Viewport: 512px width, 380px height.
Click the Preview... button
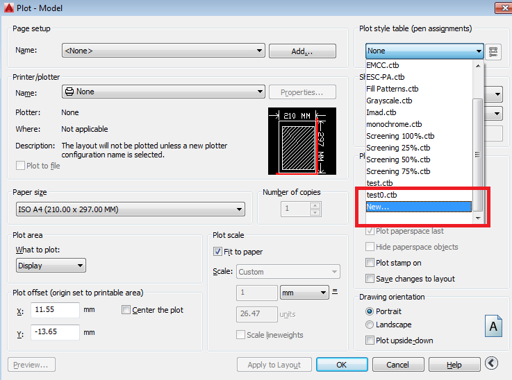[31, 364]
